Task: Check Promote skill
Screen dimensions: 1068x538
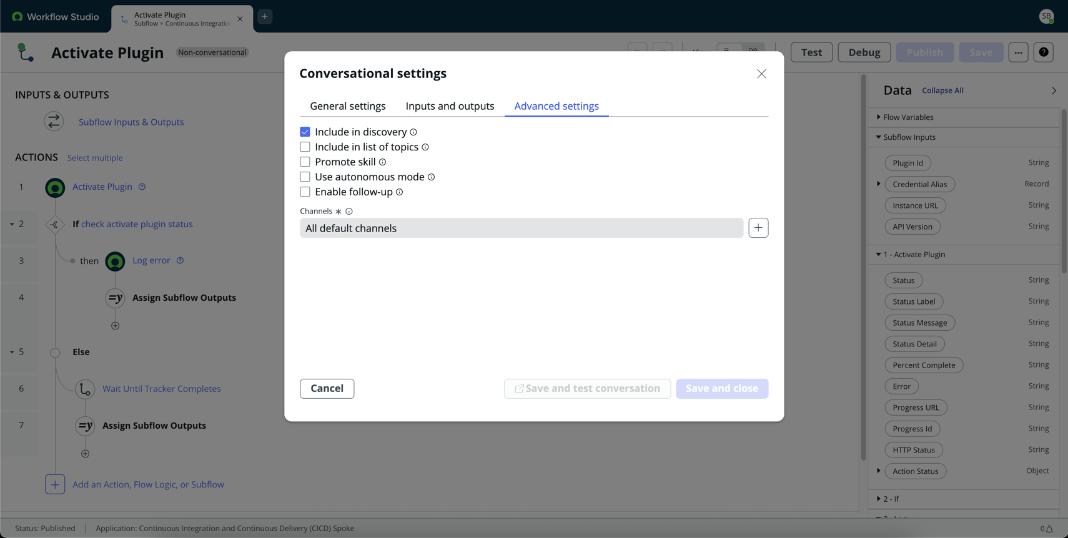Action: click(x=305, y=162)
